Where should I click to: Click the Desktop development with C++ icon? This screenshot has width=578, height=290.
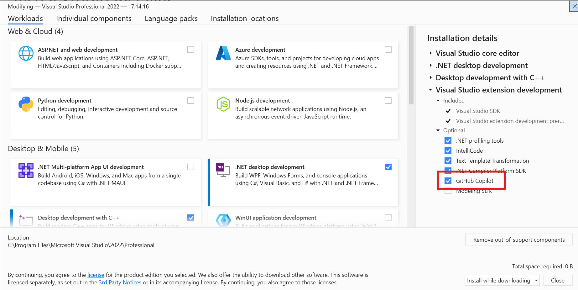pyautogui.click(x=26, y=220)
